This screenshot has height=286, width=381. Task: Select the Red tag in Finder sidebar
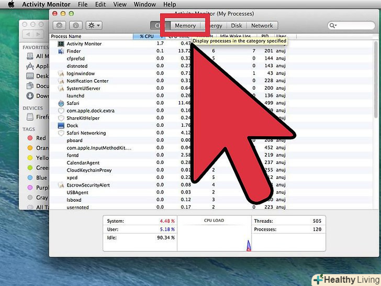[x=37, y=138]
